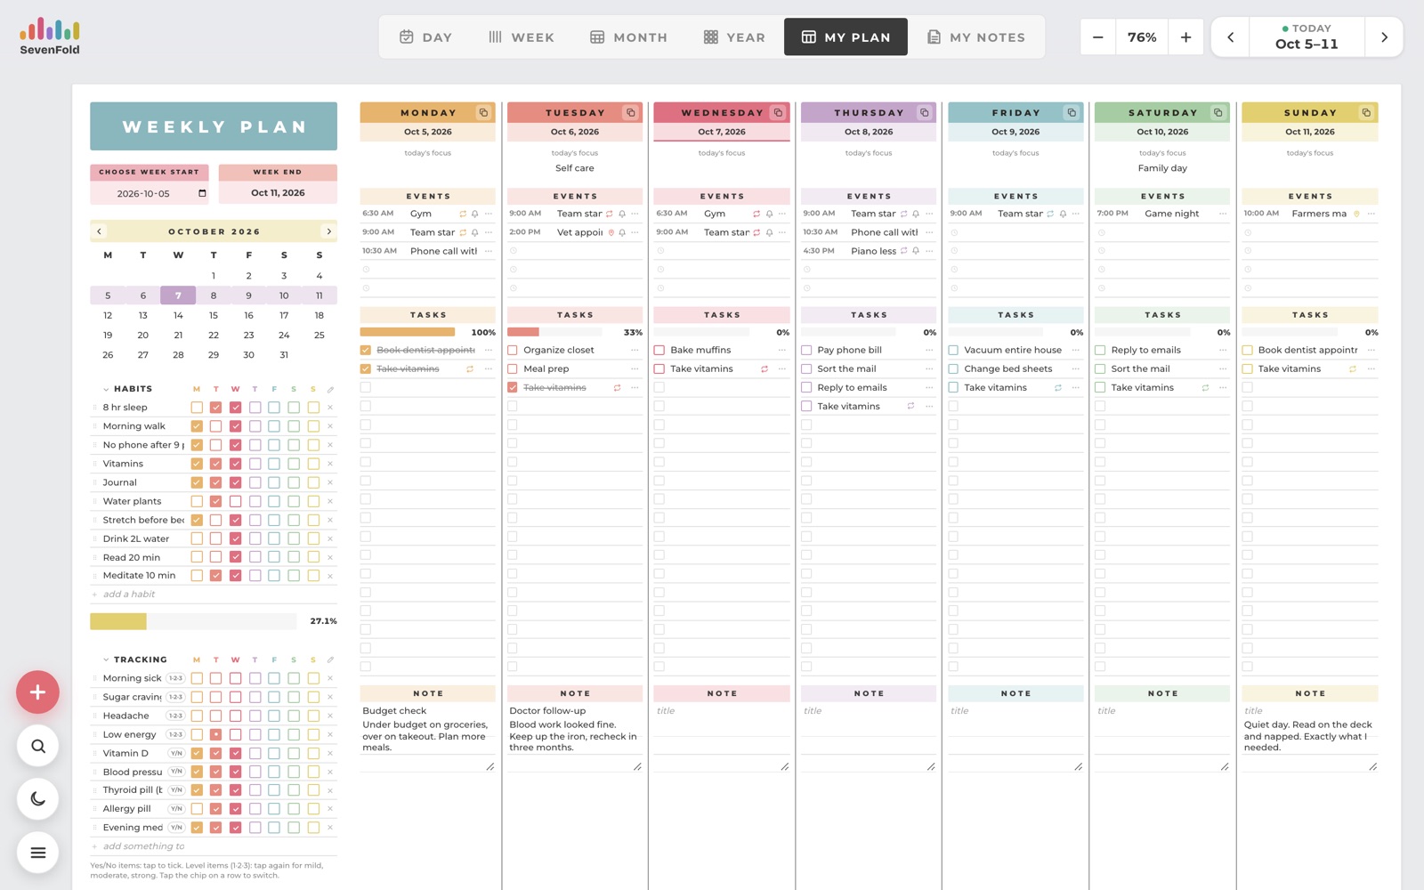
Task: Switch to the Week view tab
Action: point(522,37)
